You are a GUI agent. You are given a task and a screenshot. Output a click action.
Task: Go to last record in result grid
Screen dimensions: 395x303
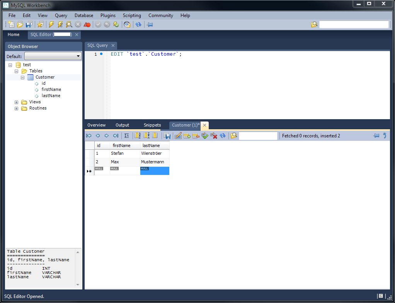click(x=116, y=136)
